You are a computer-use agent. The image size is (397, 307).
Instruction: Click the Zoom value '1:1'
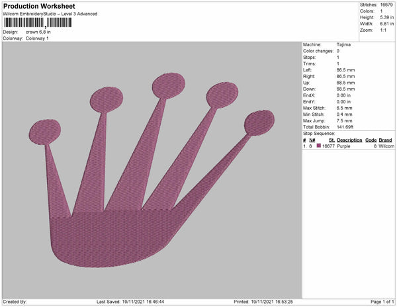click(383, 30)
